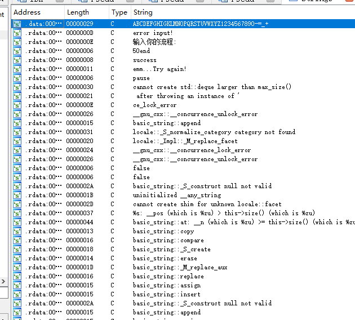Select the 'basic_string::copy' string text
This screenshot has width=355, height=320.
click(163, 232)
